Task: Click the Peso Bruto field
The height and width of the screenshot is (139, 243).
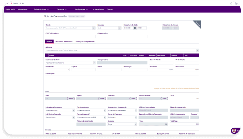Action: [161, 70]
